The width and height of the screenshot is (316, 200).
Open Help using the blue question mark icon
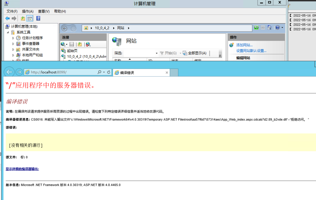point(38,18)
